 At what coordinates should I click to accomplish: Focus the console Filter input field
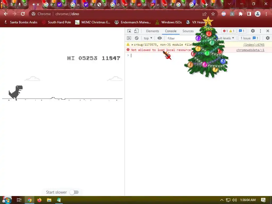[x=181, y=38]
